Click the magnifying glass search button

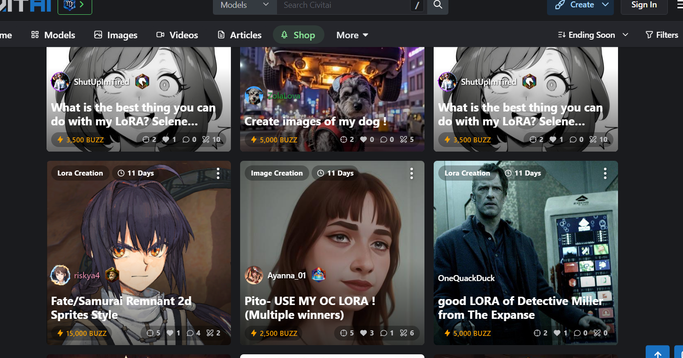[438, 6]
